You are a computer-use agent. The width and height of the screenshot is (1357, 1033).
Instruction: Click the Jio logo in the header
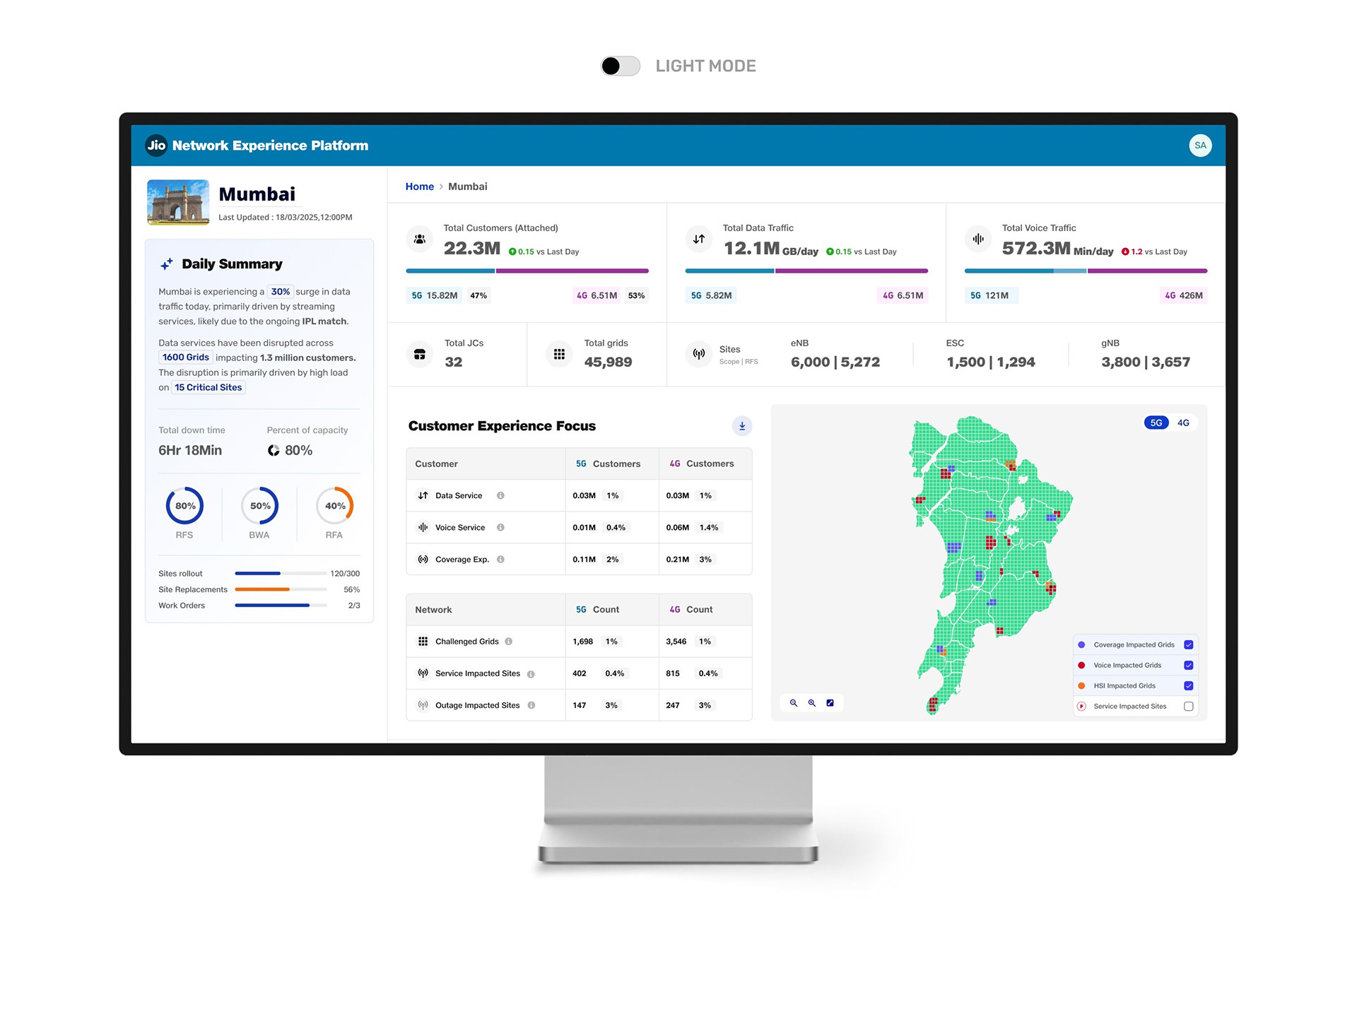156,146
